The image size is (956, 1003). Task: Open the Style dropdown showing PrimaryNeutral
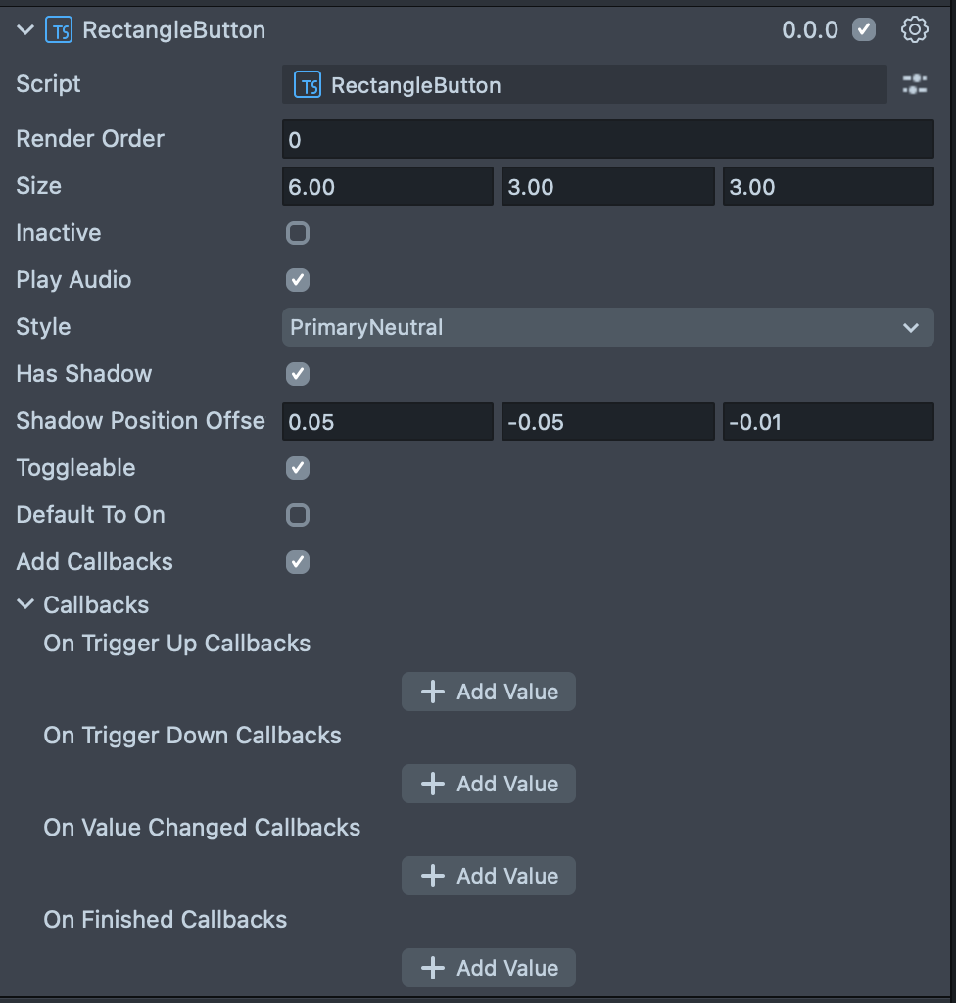tap(607, 327)
